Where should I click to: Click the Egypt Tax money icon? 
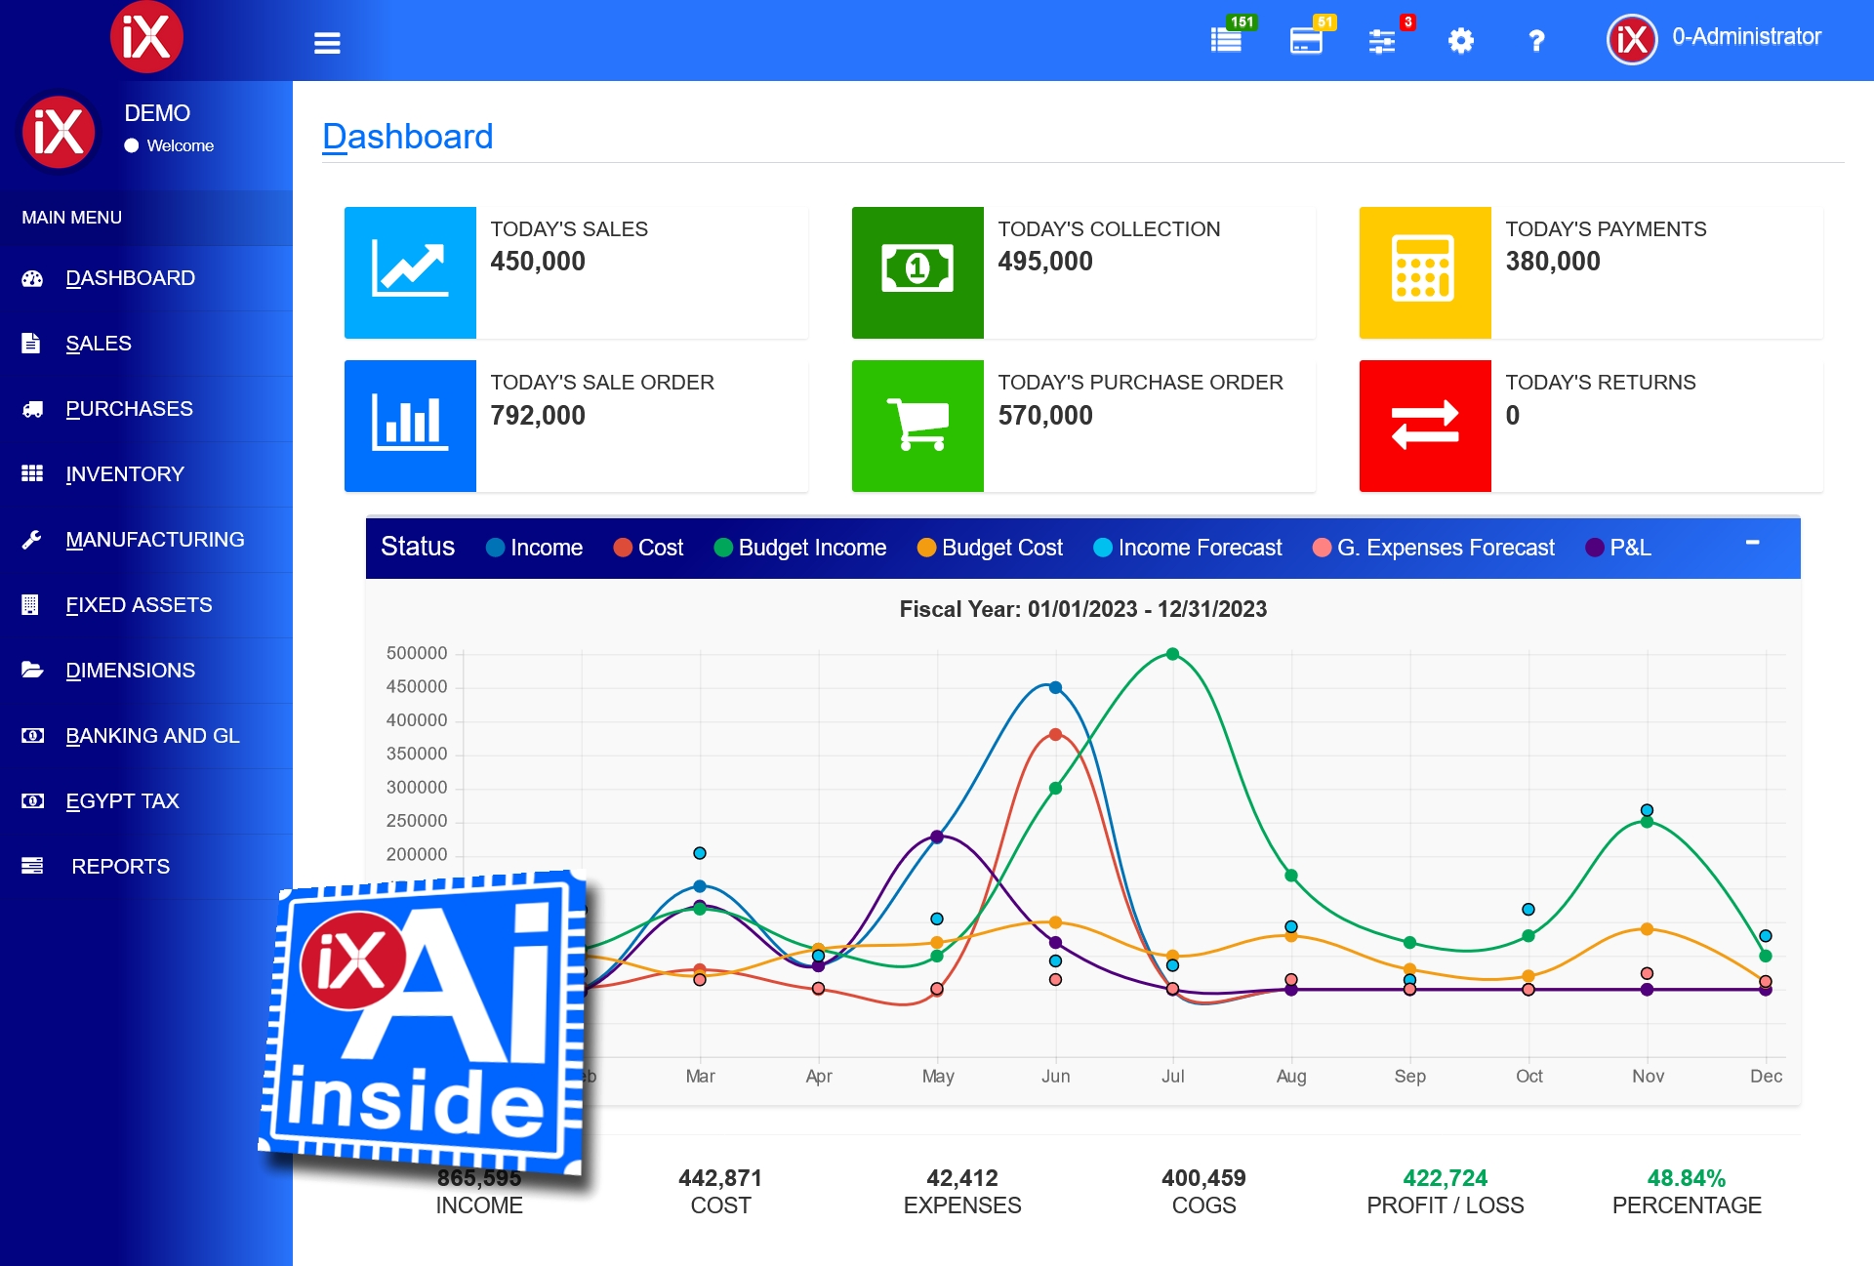[x=32, y=801]
